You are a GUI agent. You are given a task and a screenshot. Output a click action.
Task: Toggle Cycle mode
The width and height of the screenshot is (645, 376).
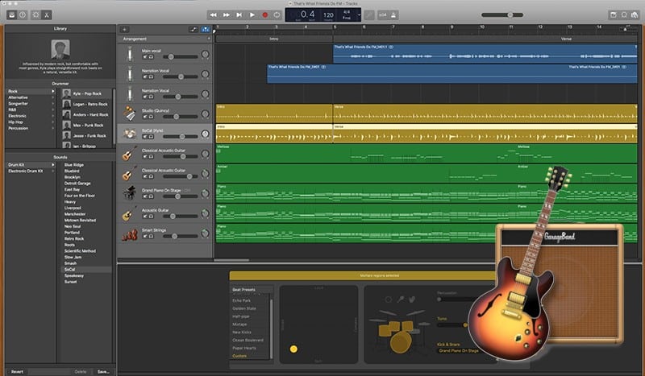coord(277,14)
